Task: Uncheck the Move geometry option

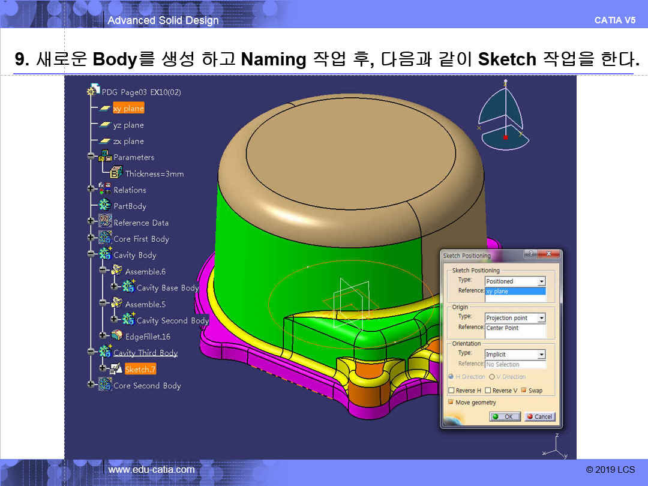Action: (x=451, y=403)
